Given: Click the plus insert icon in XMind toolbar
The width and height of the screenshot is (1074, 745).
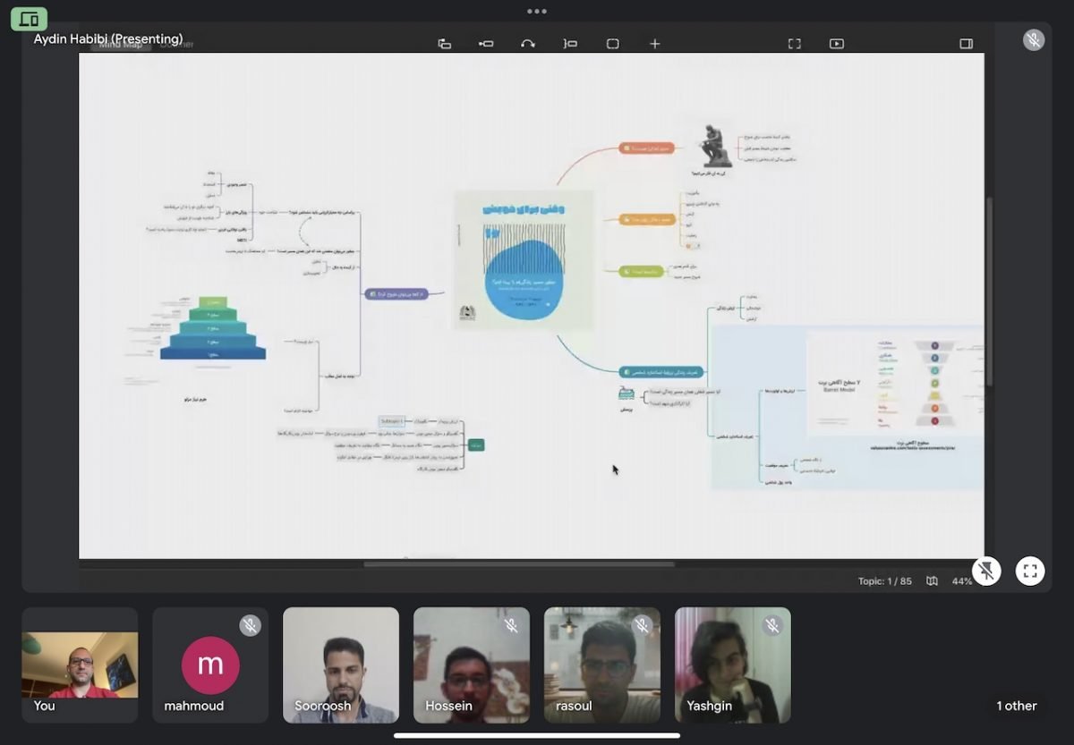Looking at the screenshot, I should (x=654, y=44).
